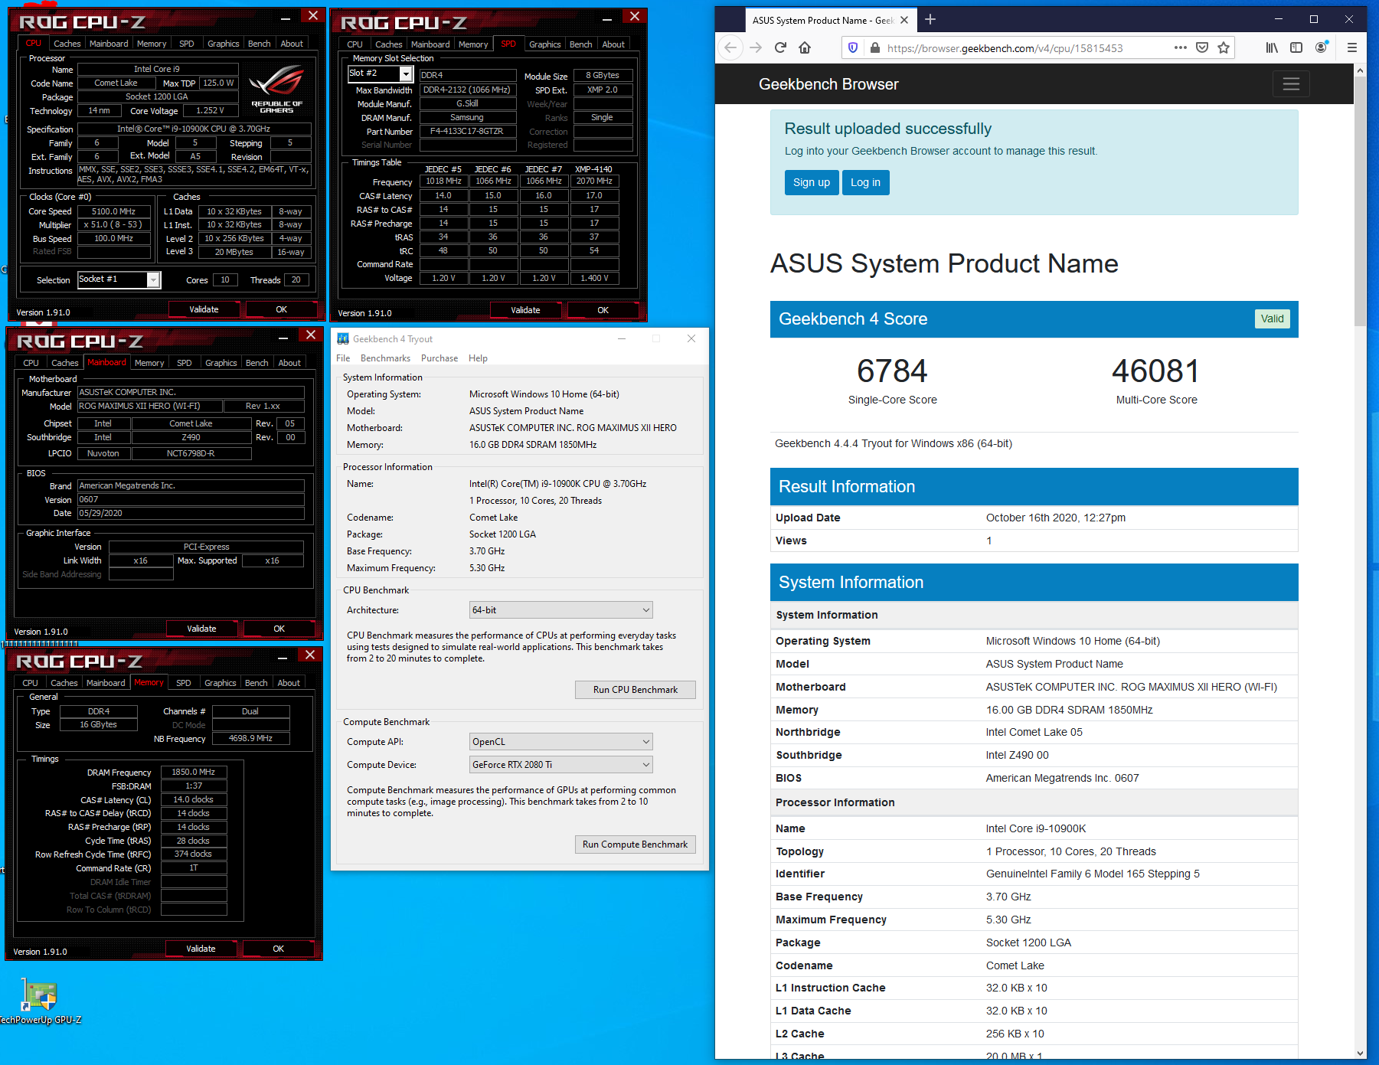
Task: Click scrollbar down arrow in Firefox
Action: pos(1360,1054)
